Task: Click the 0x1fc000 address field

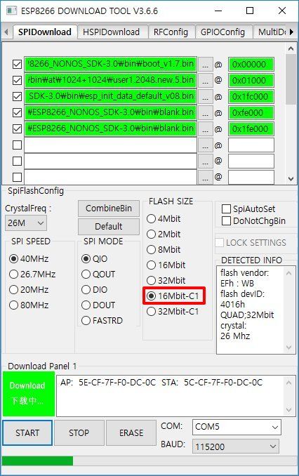Action: [251, 97]
